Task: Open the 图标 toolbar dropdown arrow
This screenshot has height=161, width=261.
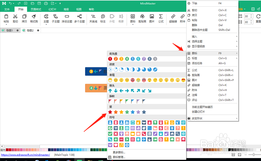Action: pyautogui.click(x=133, y=24)
